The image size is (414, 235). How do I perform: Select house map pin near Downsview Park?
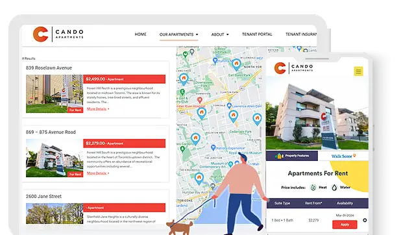click(x=184, y=79)
